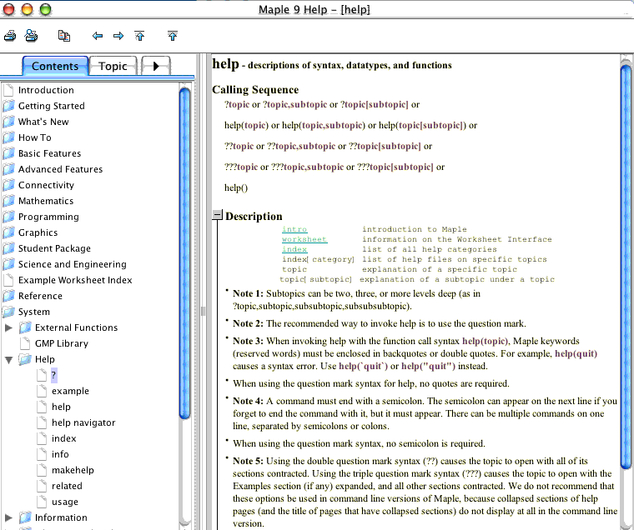
Task: Open the Getting Started folder
Action: coord(52,106)
